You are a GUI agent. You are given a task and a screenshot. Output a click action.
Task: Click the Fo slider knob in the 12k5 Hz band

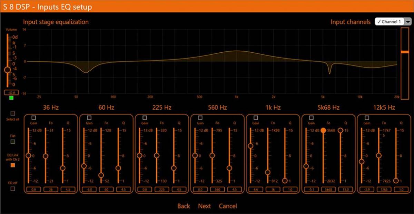379,156
